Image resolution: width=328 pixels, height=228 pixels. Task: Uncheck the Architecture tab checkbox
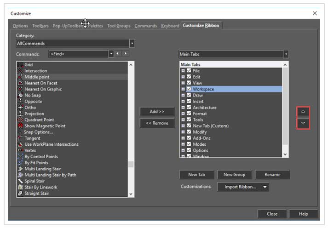[x=189, y=107]
